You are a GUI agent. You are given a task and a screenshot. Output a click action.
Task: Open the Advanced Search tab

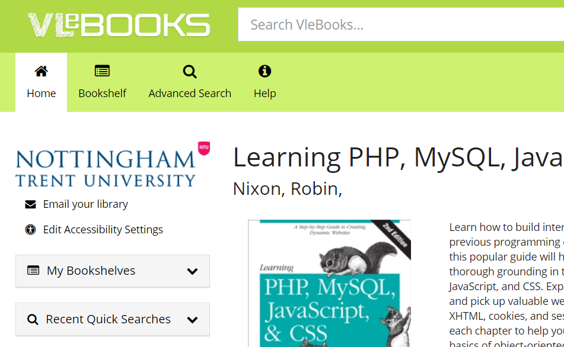pyautogui.click(x=190, y=93)
